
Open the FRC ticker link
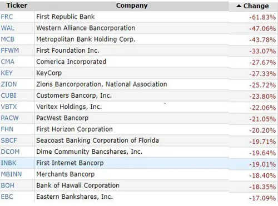[x=7, y=17]
